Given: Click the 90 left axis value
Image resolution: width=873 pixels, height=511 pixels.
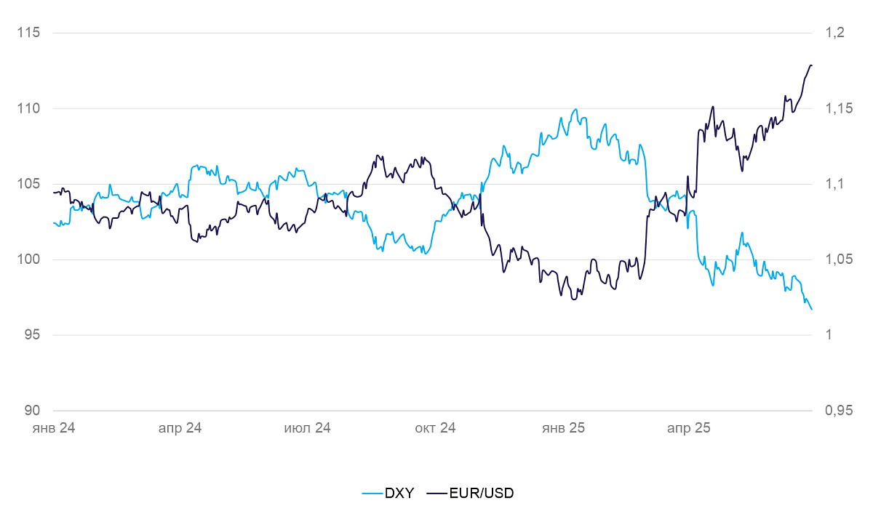Looking at the screenshot, I should (33, 411).
